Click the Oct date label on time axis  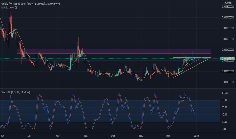click(x=113, y=136)
